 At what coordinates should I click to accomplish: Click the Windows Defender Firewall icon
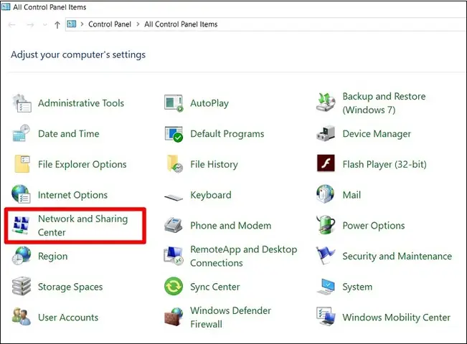pos(174,317)
